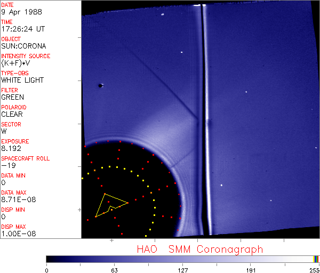This screenshot has height=273, width=320.
Task: Click the multicolored end of the color bar
Action: (316, 259)
